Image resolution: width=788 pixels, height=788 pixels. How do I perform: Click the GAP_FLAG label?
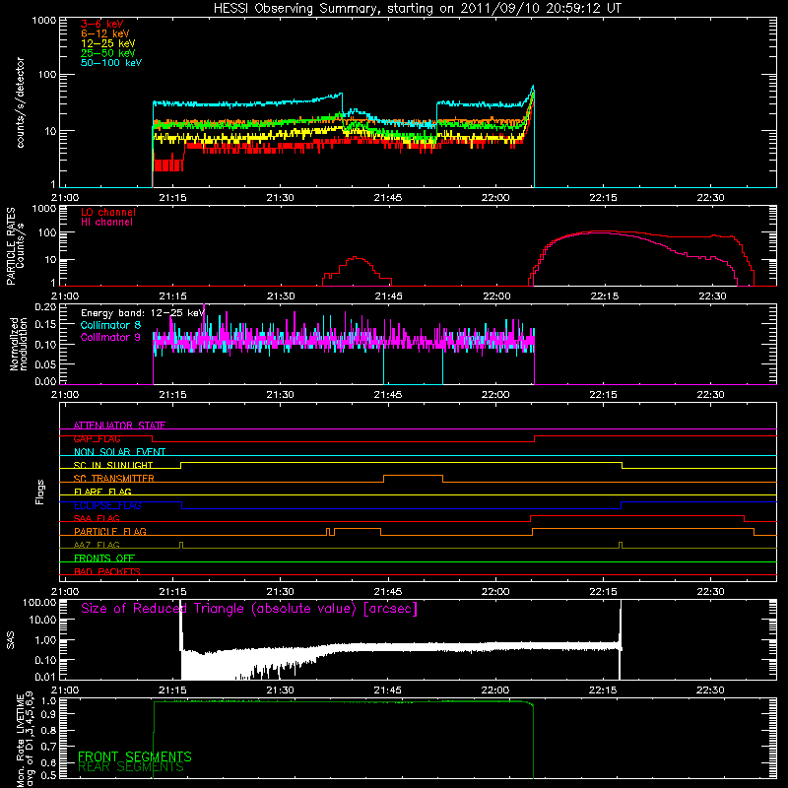click(x=97, y=438)
